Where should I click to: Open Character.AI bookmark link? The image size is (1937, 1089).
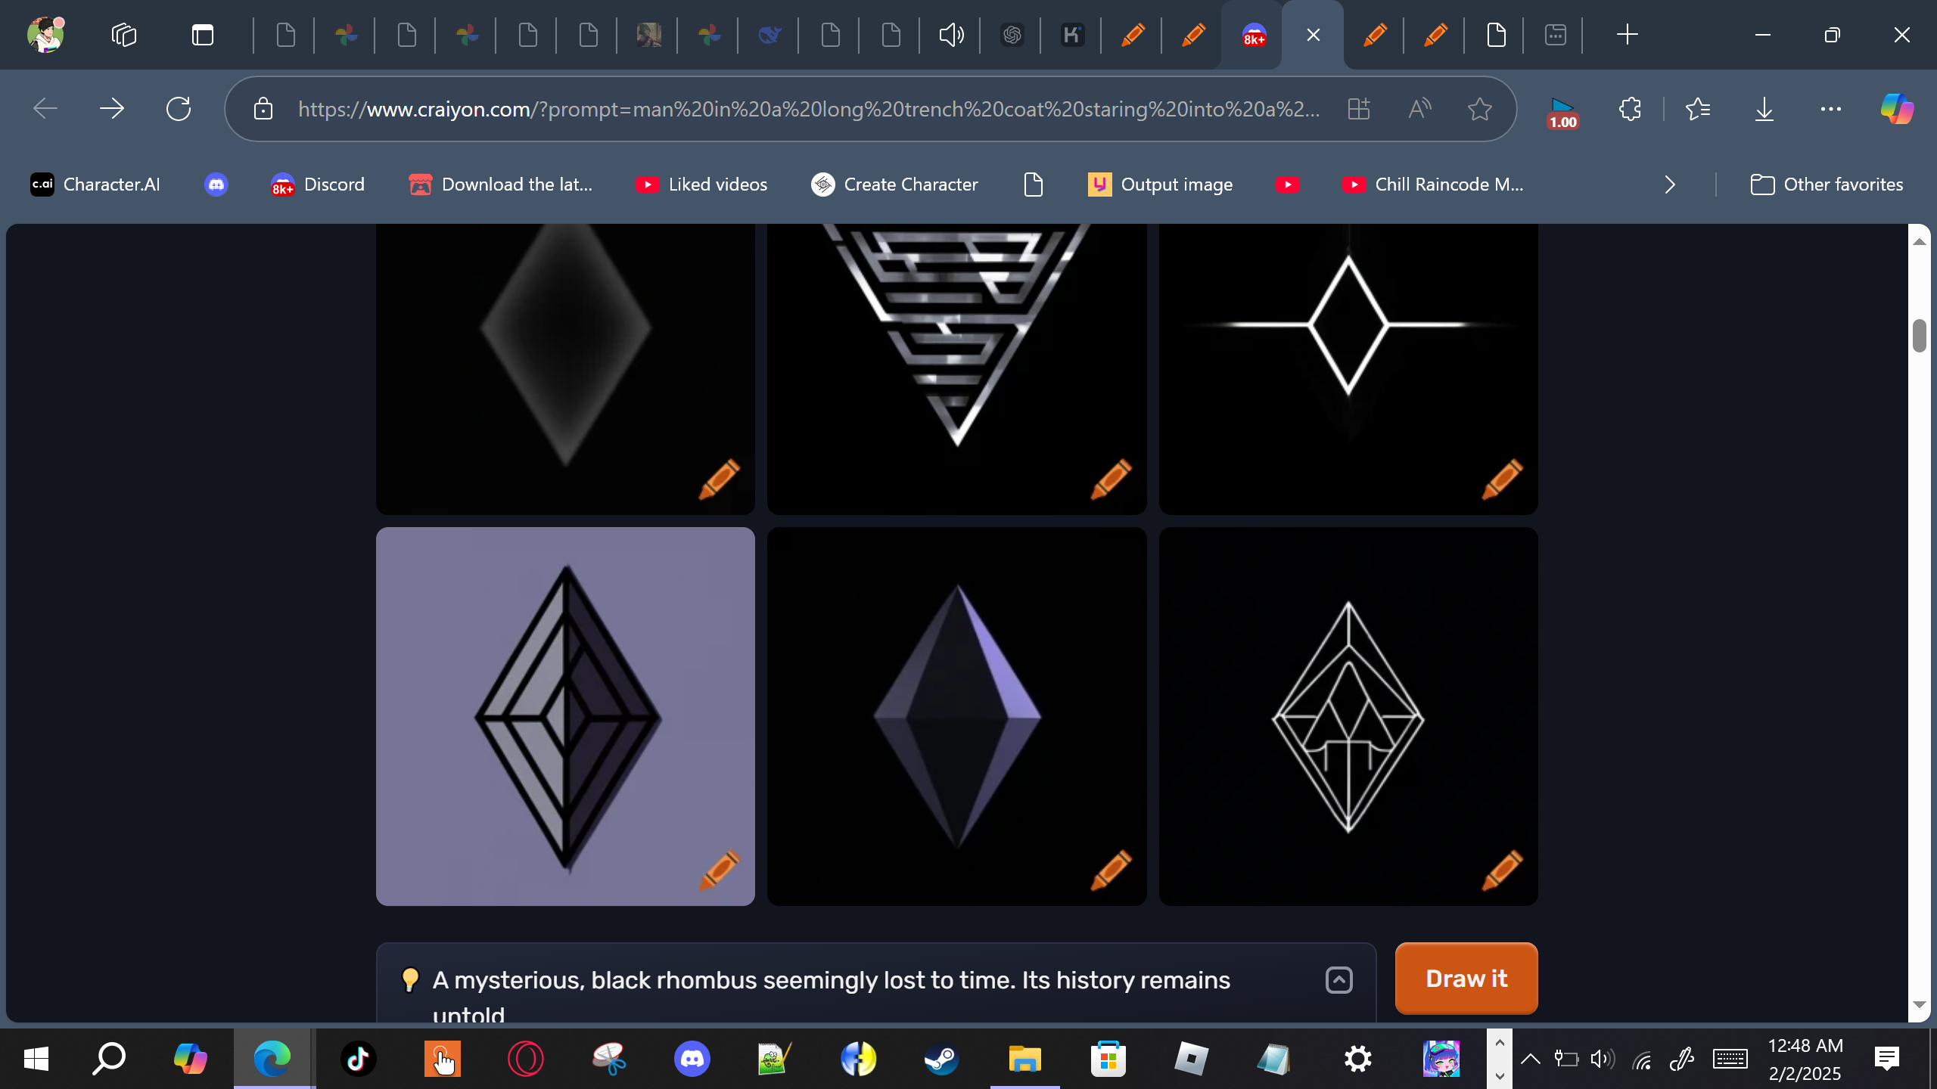point(95,185)
